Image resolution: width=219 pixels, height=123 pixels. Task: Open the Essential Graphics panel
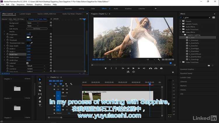pyautogui.click(x=187, y=69)
